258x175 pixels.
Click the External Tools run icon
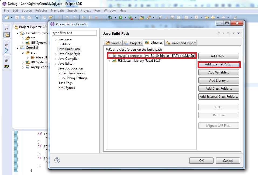[x=131, y=17]
